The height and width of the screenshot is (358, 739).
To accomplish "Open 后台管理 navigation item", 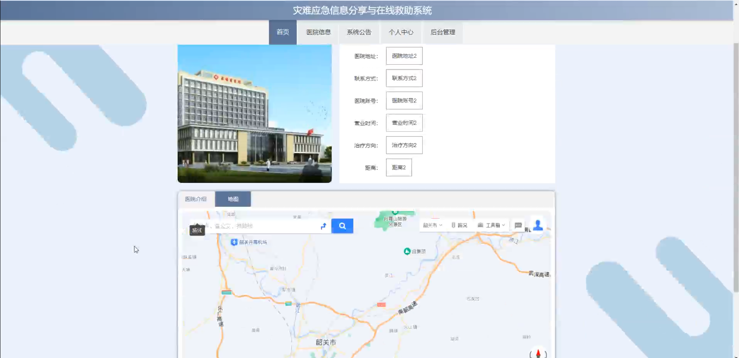I will pyautogui.click(x=443, y=32).
